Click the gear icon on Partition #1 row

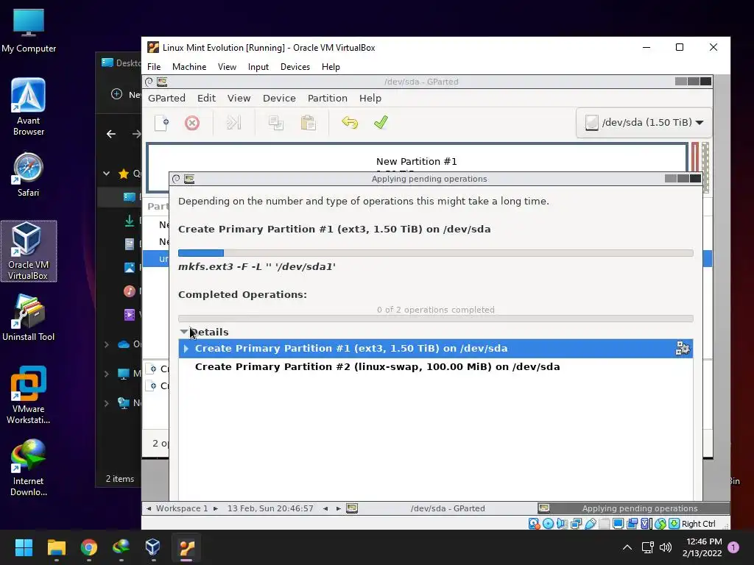click(683, 348)
